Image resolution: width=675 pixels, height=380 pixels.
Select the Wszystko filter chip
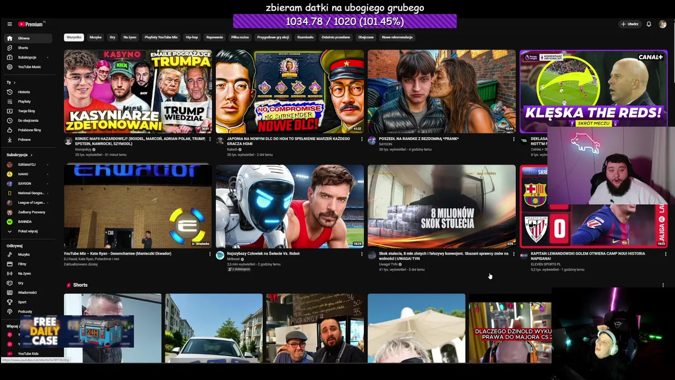pos(74,37)
